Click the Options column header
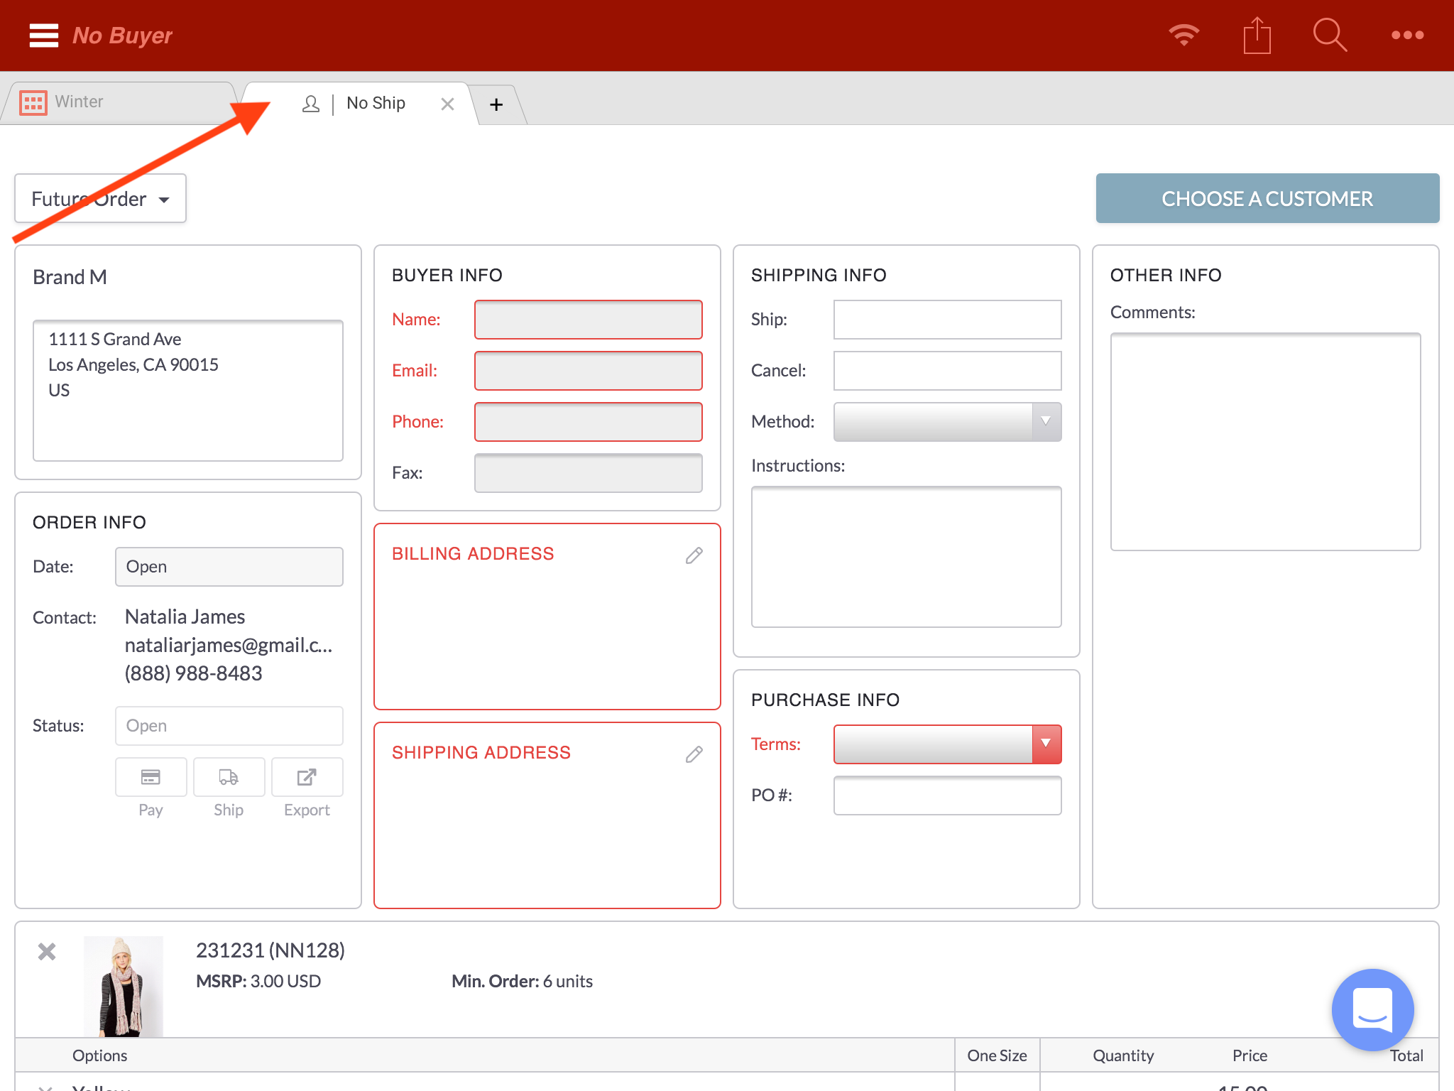1454x1091 pixels. click(x=99, y=1055)
